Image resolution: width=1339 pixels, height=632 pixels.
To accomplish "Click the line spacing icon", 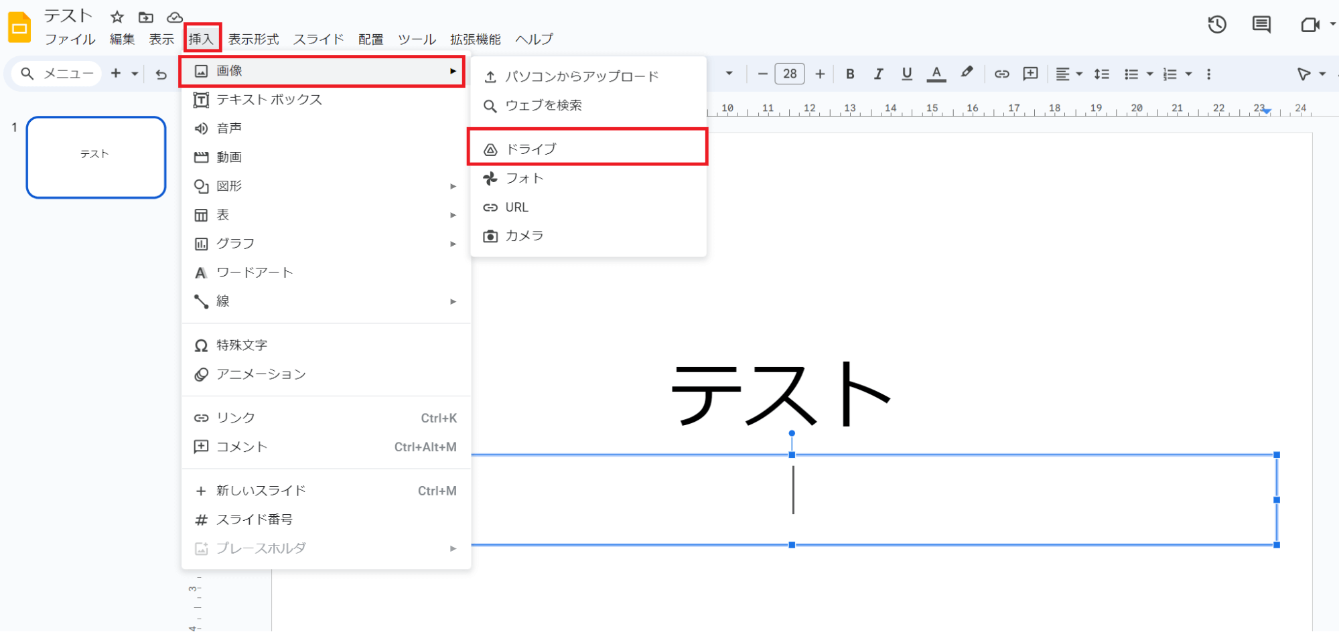I will tap(1101, 74).
